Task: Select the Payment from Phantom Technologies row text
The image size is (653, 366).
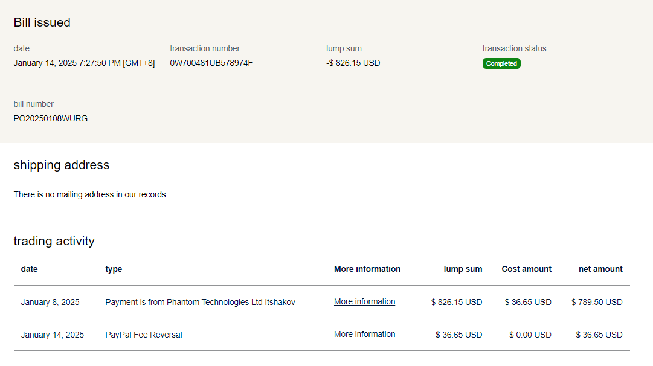Action: 200,302
